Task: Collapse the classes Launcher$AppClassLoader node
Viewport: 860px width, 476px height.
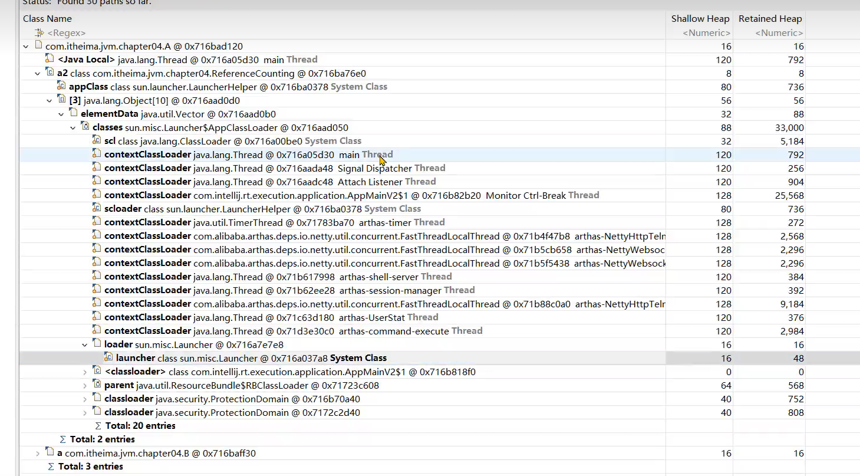Action: click(x=73, y=127)
